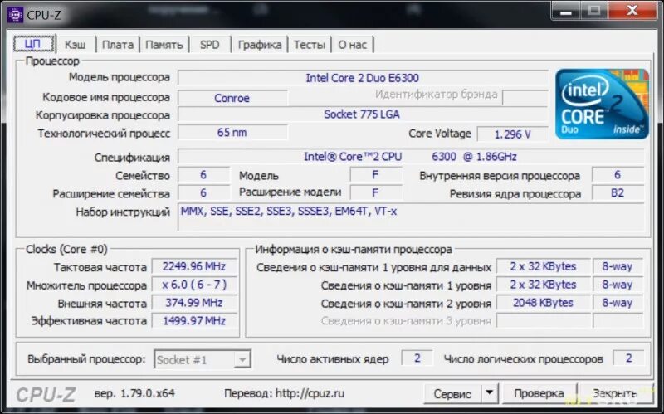Close the CPU-Z window

pos(632,11)
